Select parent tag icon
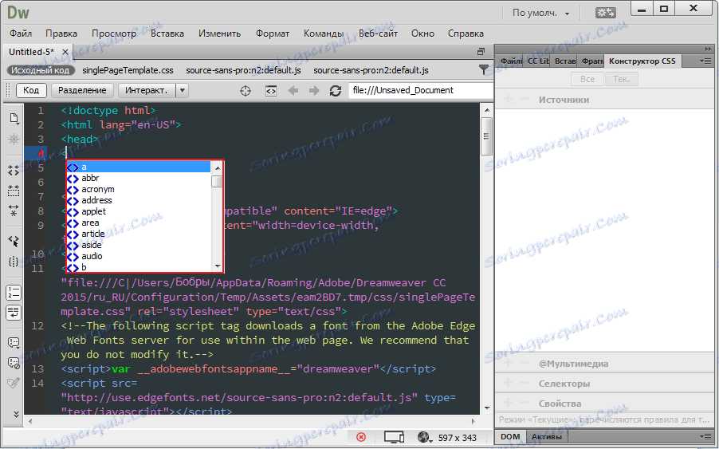Screen dimensions: 719x449 (14, 241)
